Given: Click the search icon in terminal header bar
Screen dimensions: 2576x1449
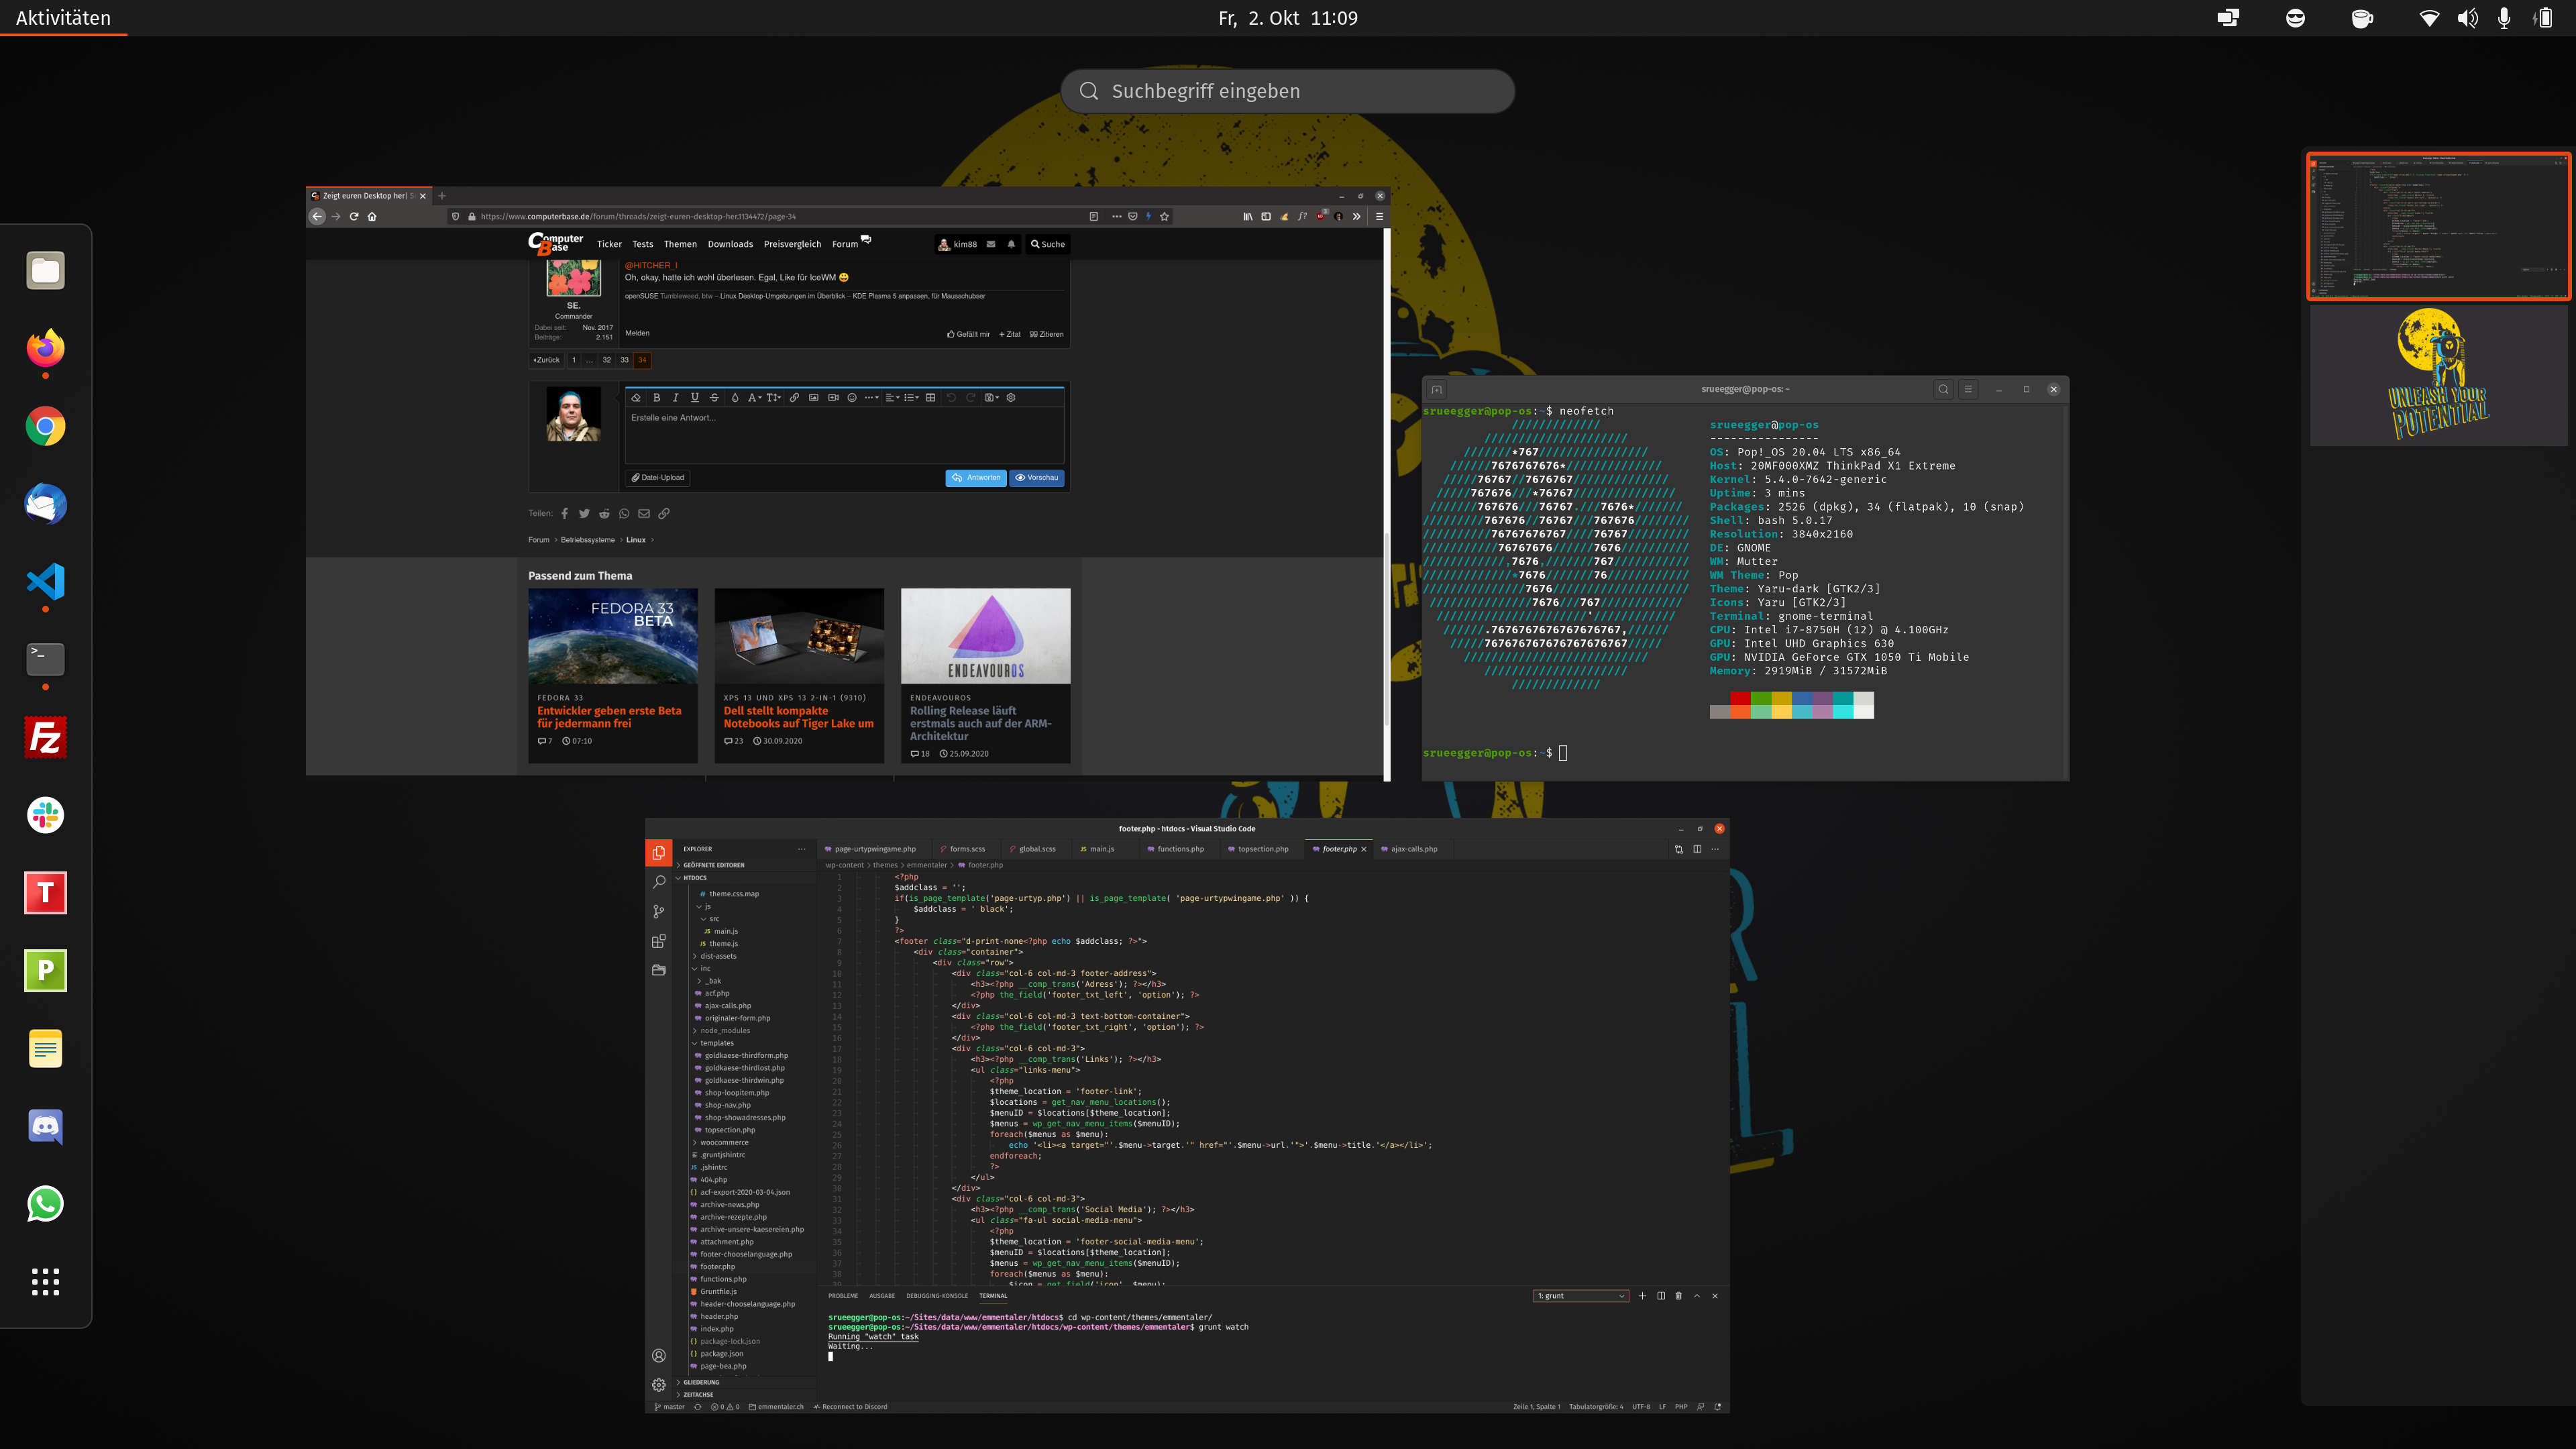Looking at the screenshot, I should [x=1943, y=389].
